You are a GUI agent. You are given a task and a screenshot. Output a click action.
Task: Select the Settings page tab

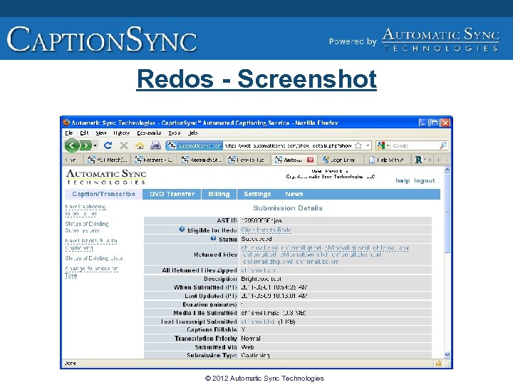[x=257, y=194]
